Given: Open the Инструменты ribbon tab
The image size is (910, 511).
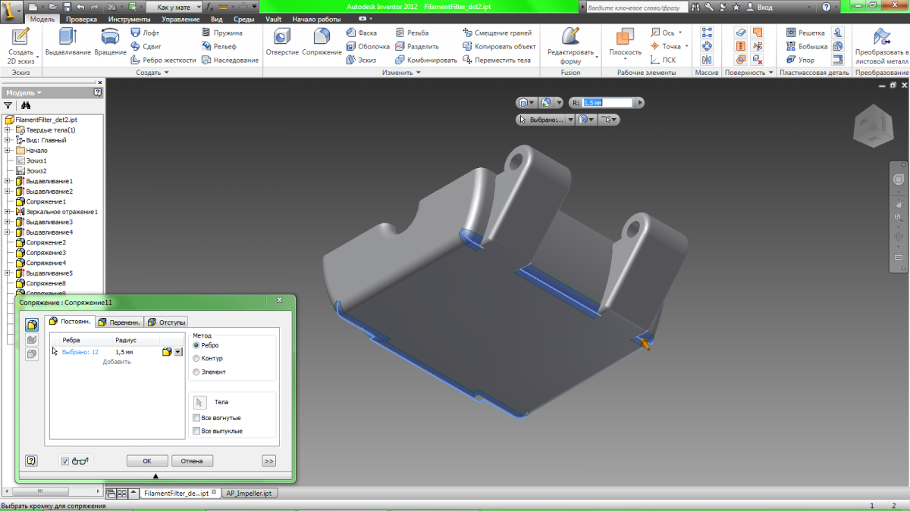Looking at the screenshot, I should (x=129, y=19).
